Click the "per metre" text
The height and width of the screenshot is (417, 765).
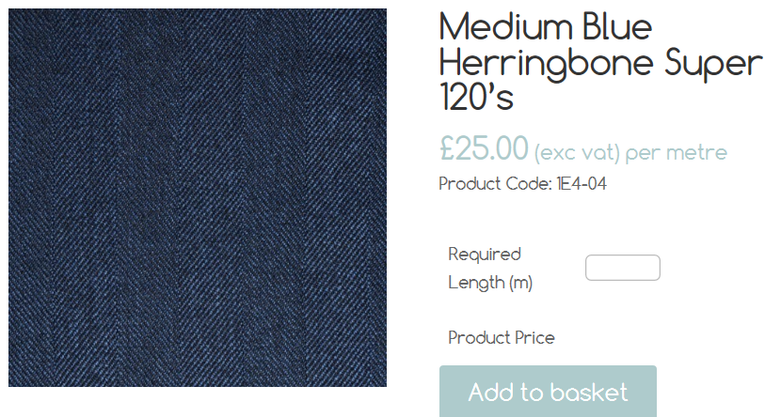(677, 153)
